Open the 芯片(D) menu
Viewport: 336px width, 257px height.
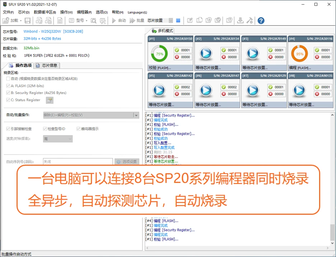(x=24, y=12)
